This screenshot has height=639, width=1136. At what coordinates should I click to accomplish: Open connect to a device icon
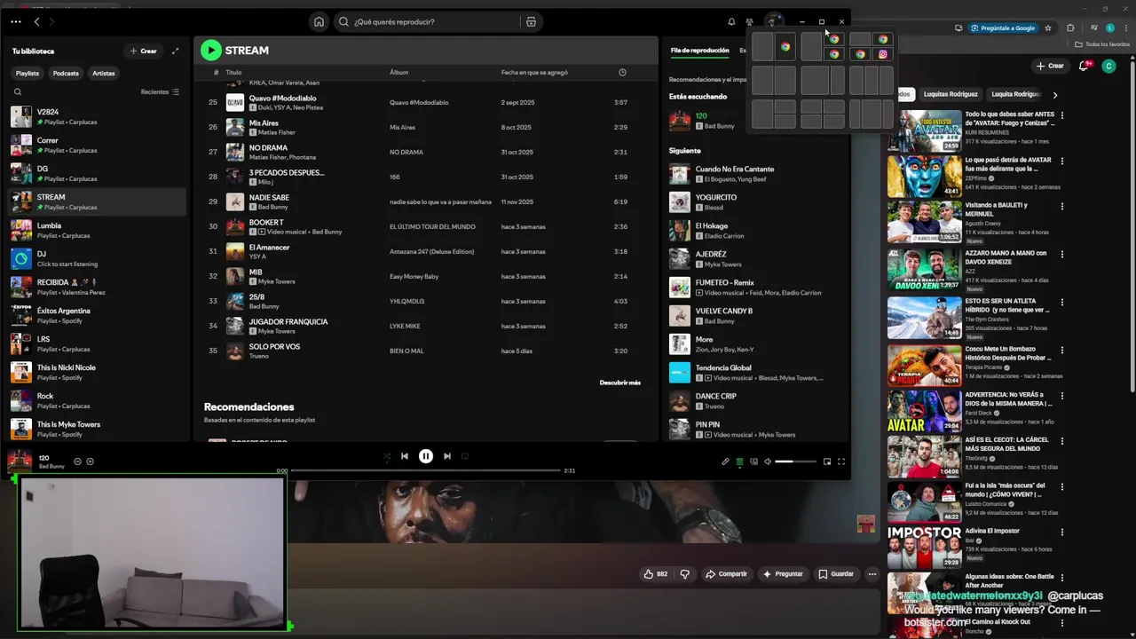tap(753, 461)
